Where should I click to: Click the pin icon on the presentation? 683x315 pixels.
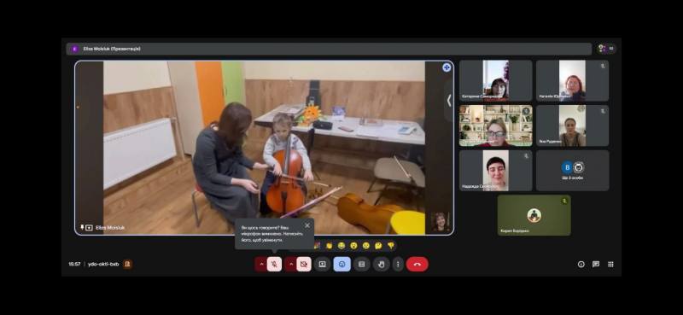pyautogui.click(x=447, y=67)
